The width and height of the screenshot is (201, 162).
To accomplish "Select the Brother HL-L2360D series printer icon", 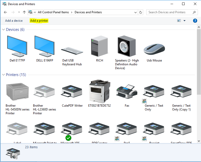I will pos(44,91).
